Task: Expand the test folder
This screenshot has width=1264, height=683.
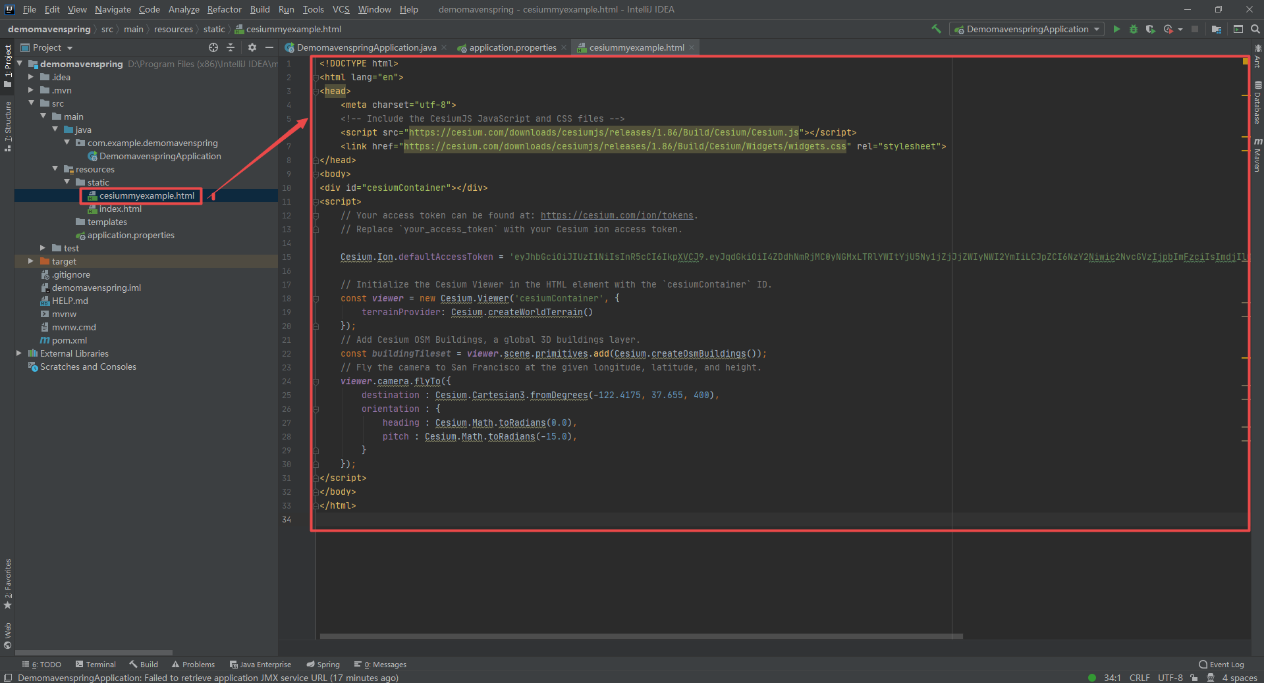Action: click(43, 248)
